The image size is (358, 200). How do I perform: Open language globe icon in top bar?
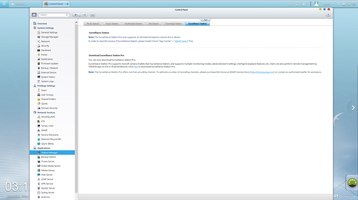click(x=349, y=4)
